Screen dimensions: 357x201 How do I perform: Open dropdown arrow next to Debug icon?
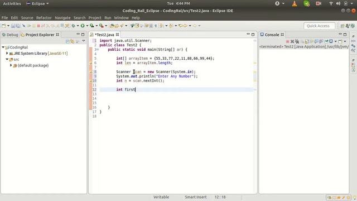pos(78,26)
